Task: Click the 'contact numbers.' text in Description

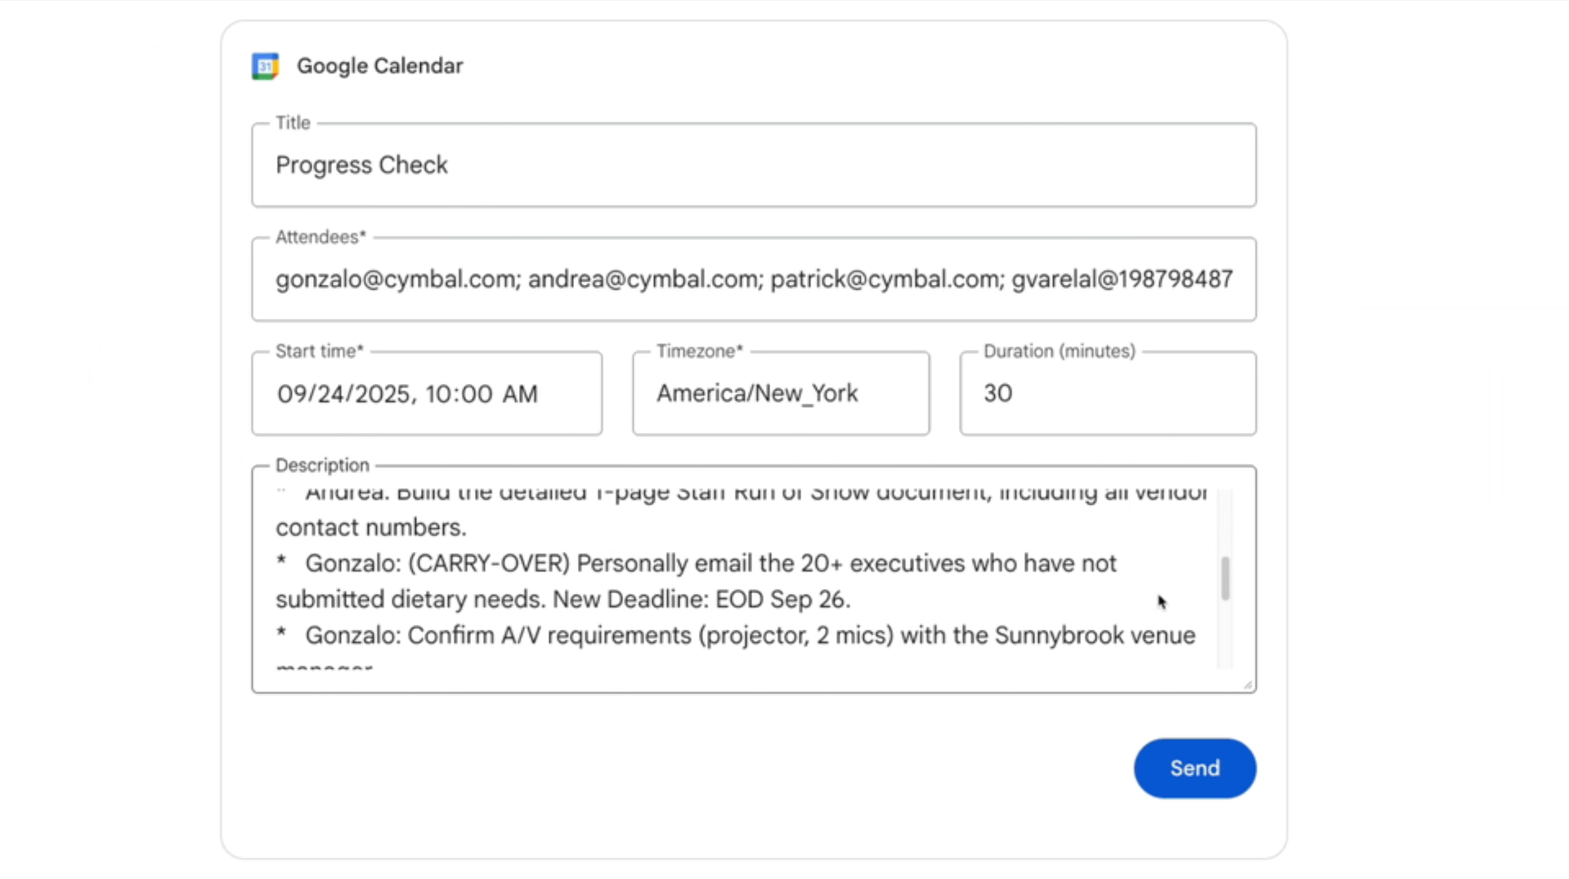Action: (371, 527)
